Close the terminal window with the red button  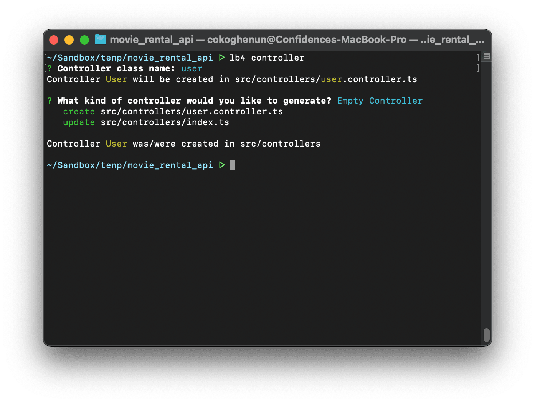(54, 40)
